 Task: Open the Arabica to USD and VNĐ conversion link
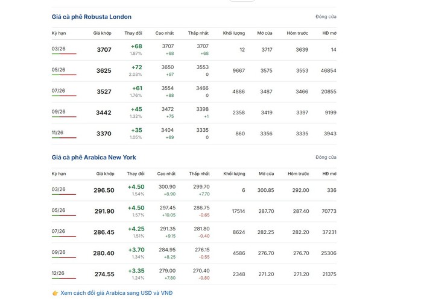pos(116,293)
